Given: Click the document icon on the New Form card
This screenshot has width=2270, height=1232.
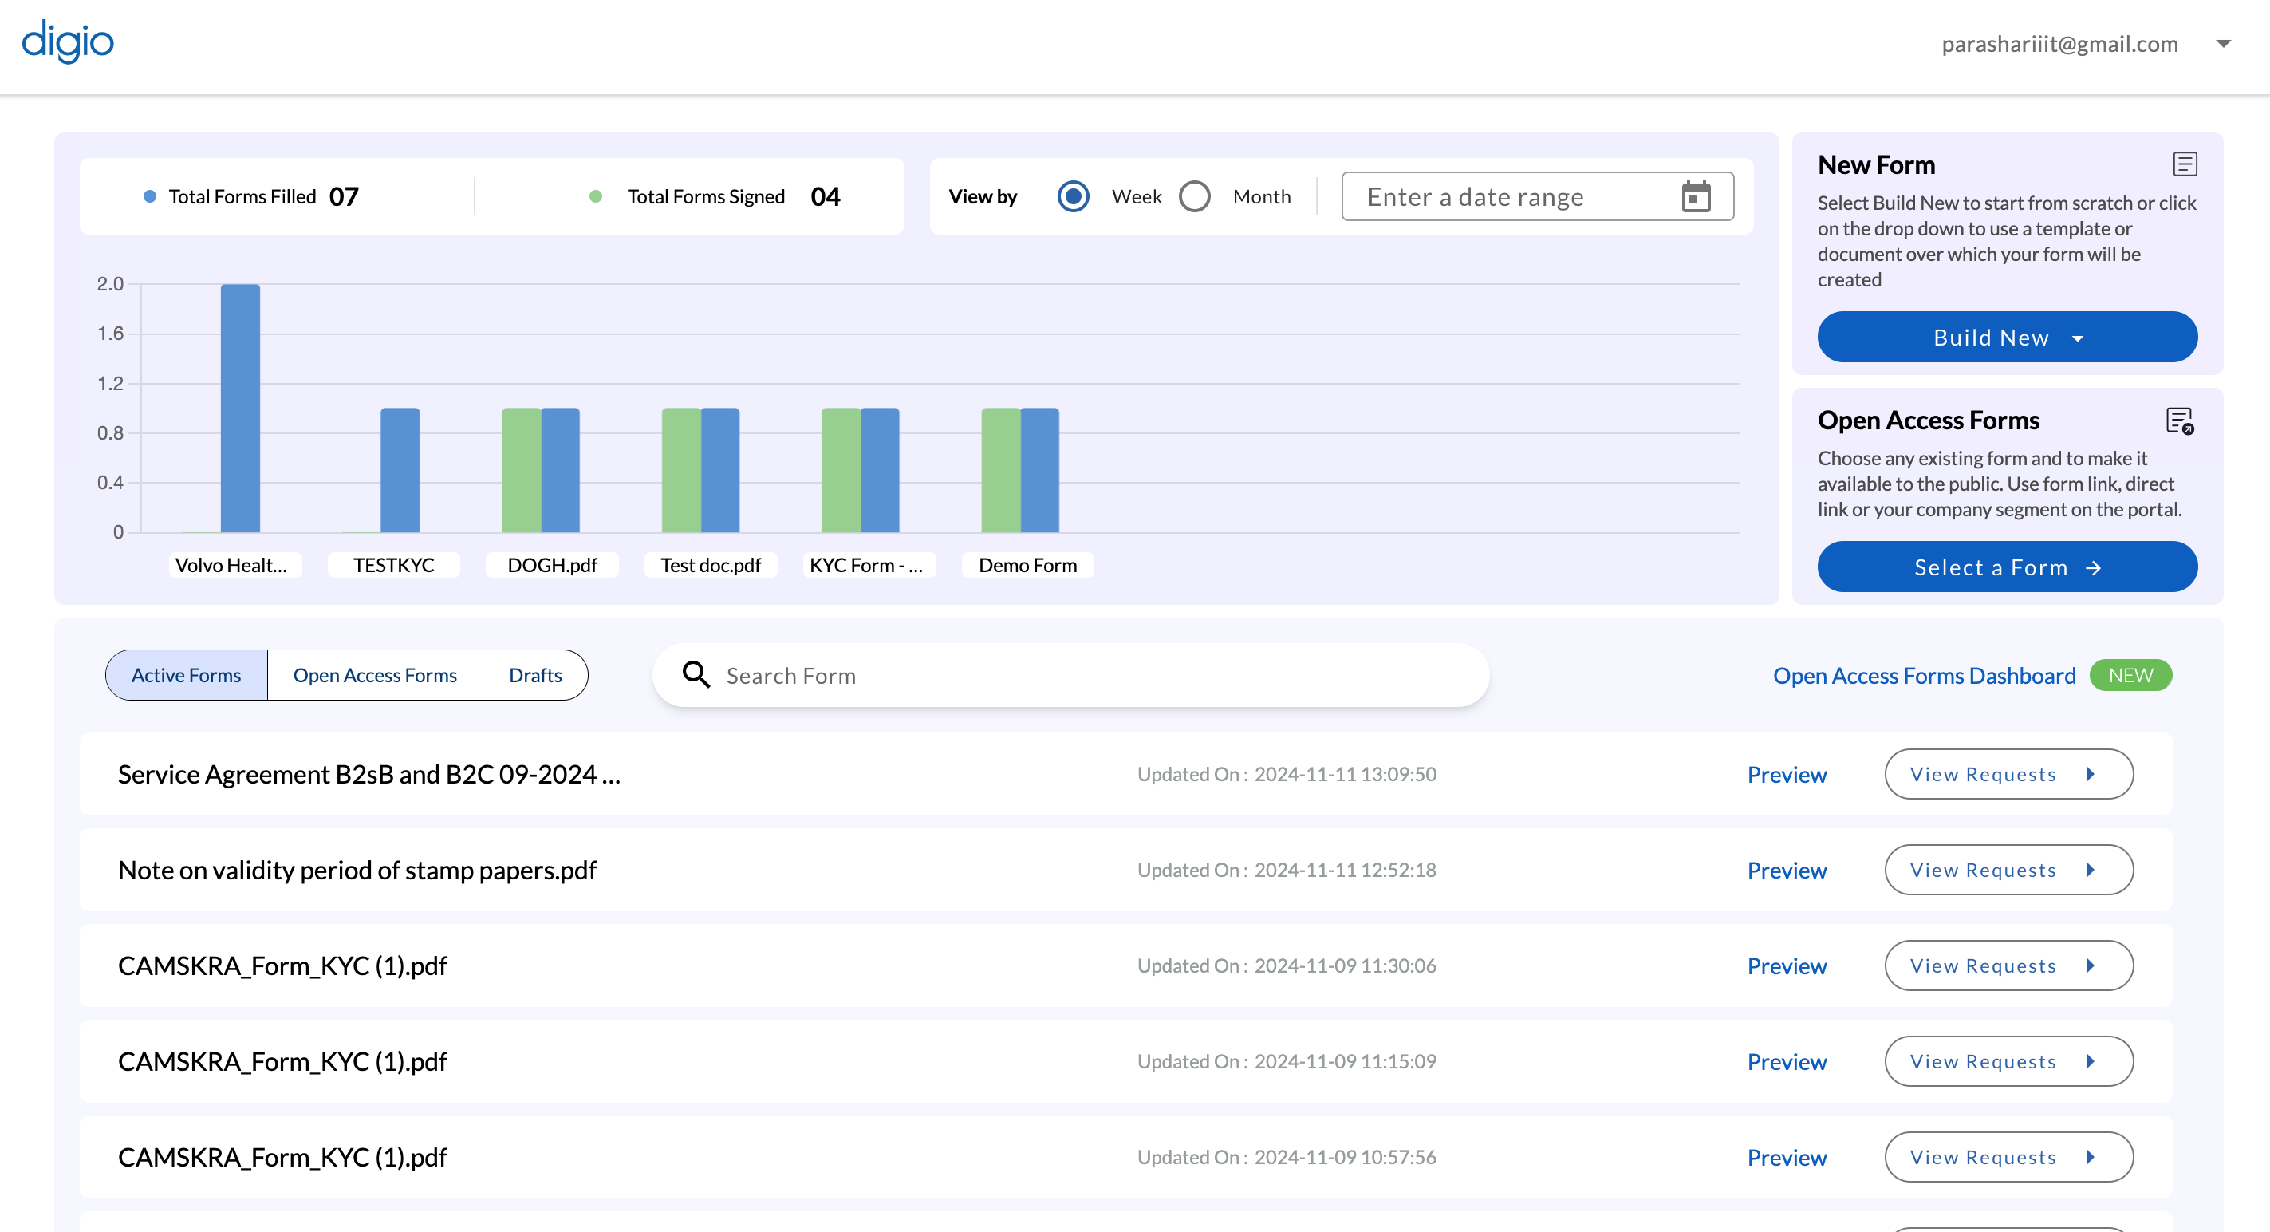Looking at the screenshot, I should pyautogui.click(x=2184, y=164).
